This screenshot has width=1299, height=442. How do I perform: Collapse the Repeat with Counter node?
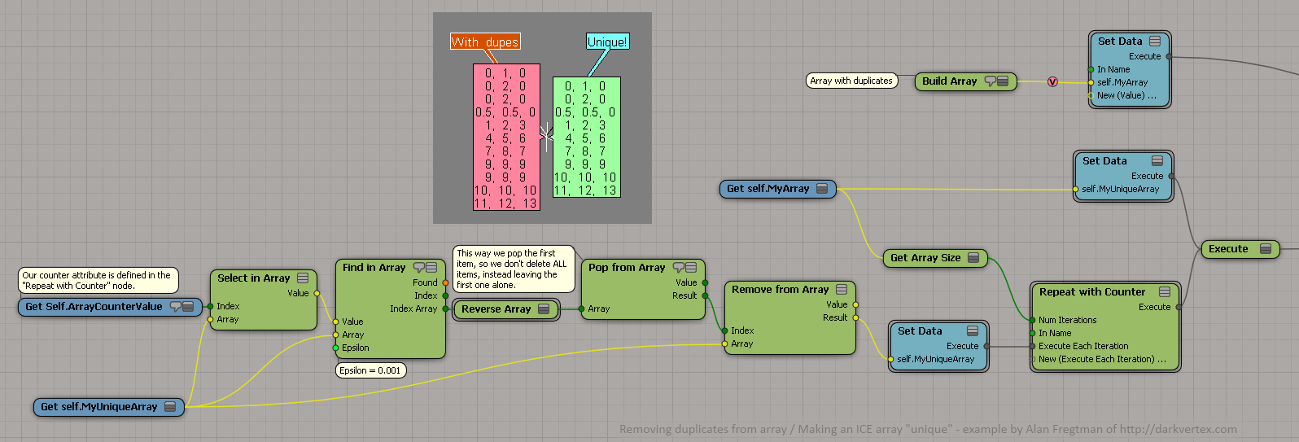[x=1165, y=292]
